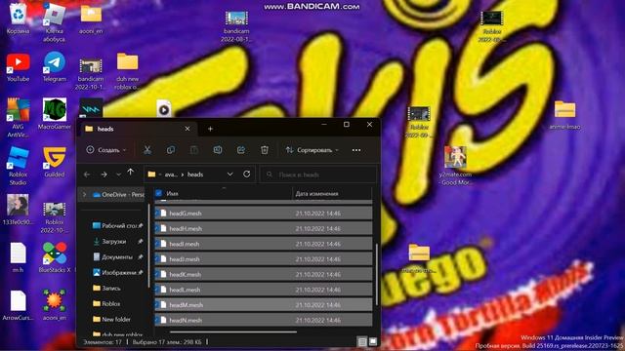Click the Delete trash icon in toolbar
The width and height of the screenshot is (625, 351).
point(265,150)
